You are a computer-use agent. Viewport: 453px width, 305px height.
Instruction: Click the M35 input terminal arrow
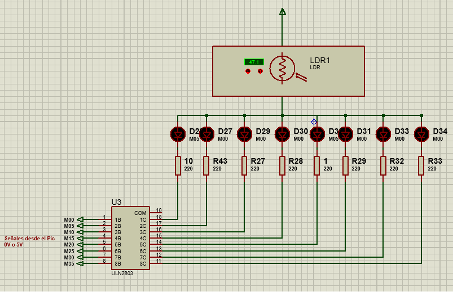click(x=80, y=264)
